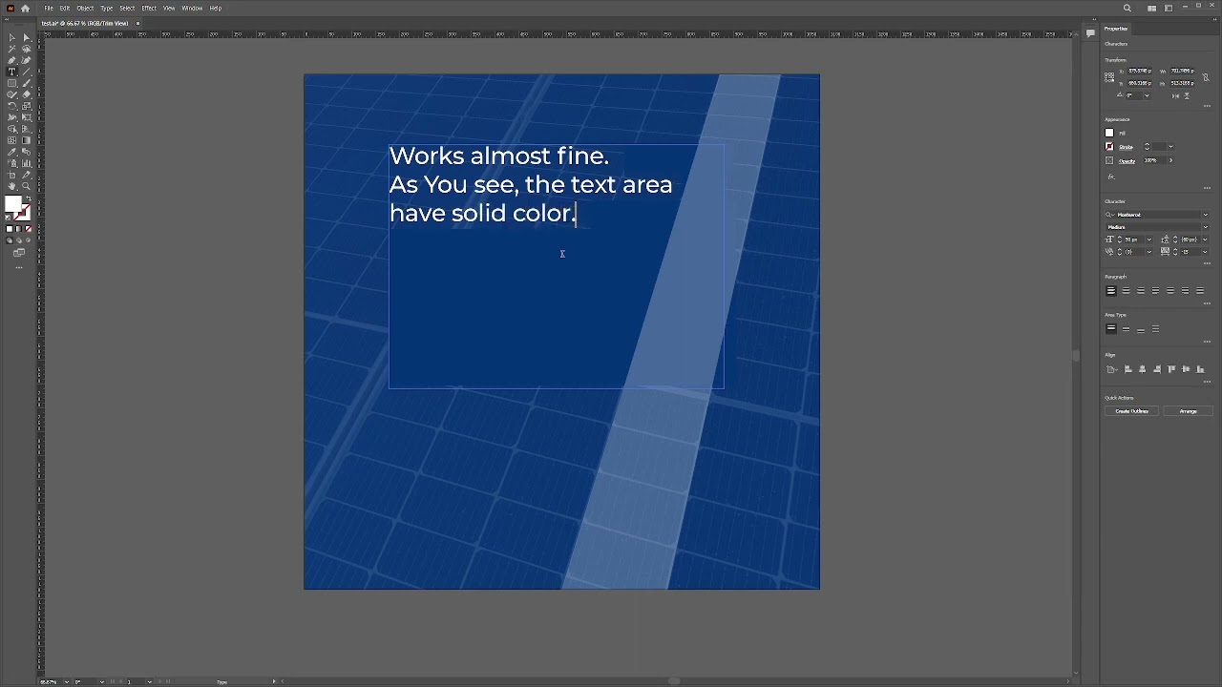This screenshot has width=1222, height=687.
Task: Pick the Type tool
Action: click(12, 73)
